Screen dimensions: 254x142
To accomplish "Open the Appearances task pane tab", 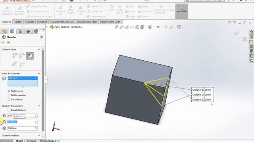I will point(251,51).
